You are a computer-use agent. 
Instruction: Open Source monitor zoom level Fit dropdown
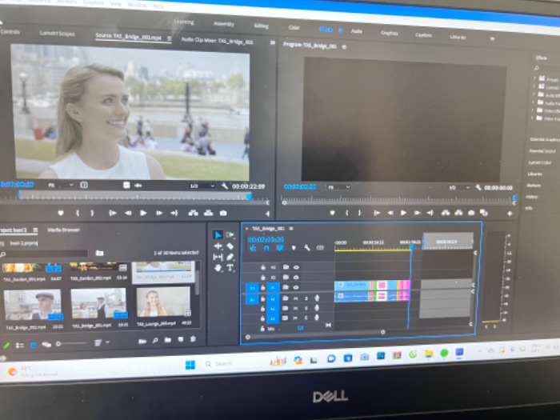[x=61, y=185]
